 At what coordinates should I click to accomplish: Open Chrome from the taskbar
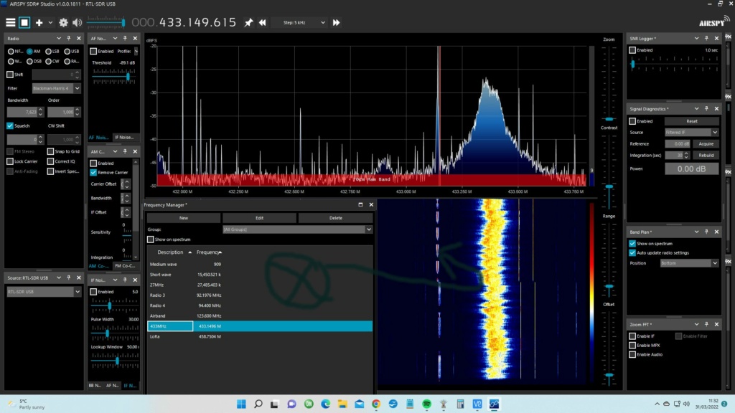376,404
